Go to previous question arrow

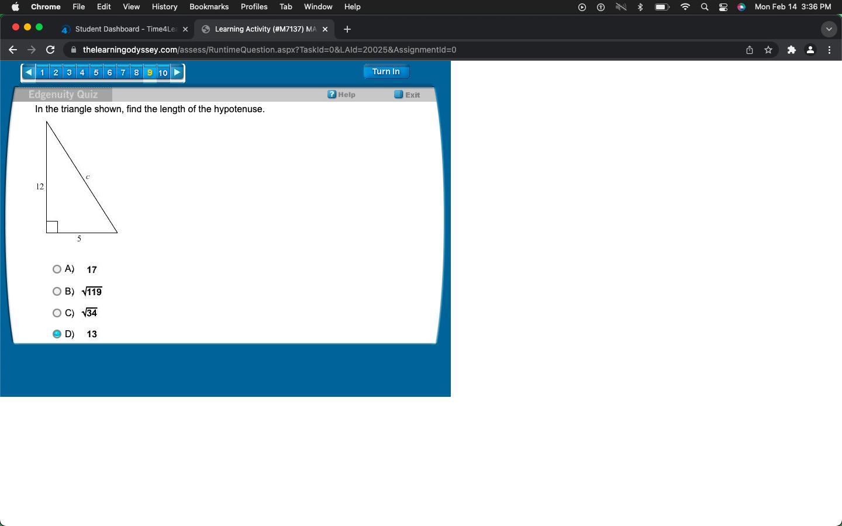[x=29, y=72]
